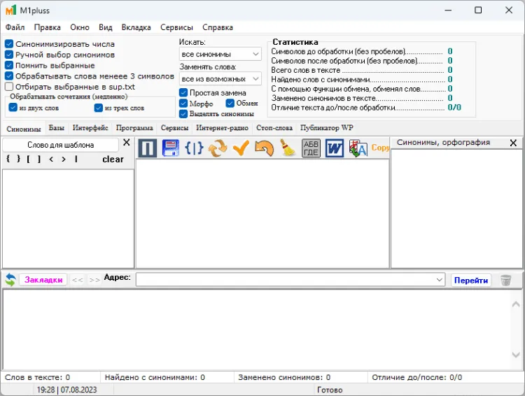Click the broom clear icon

pos(287,148)
